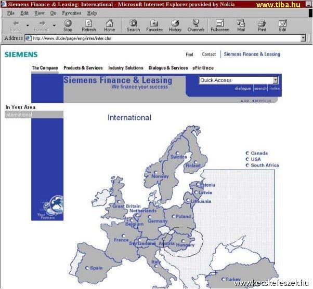This screenshot has width=313, height=289.
Task: Select Austria on the map
Action: tap(164, 239)
